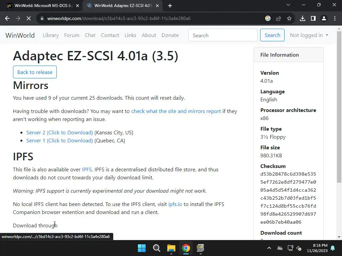Close the MS-DOS WinWorld tab
Image resolution: width=342 pixels, height=256 pixels.
(77, 6)
